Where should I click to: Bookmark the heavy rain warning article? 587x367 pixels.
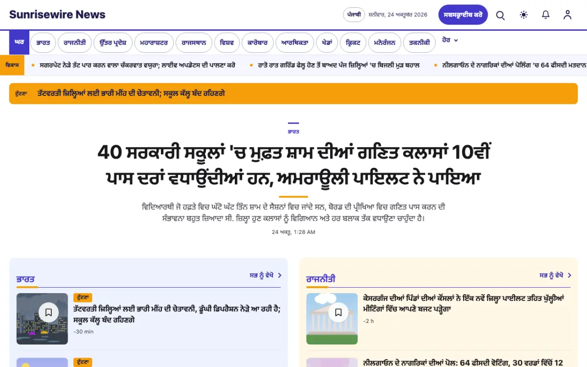click(48, 312)
